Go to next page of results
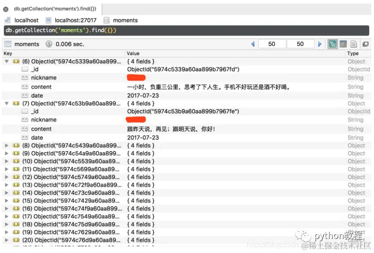 tap(320, 44)
